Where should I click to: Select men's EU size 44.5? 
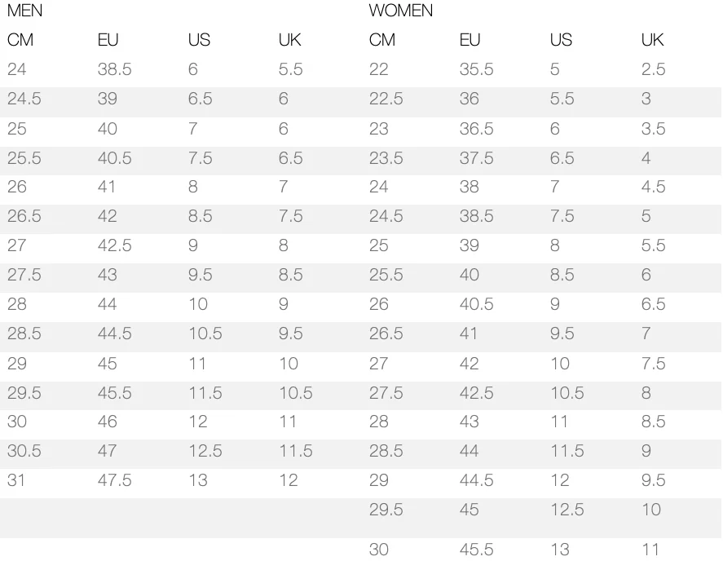pos(114,334)
